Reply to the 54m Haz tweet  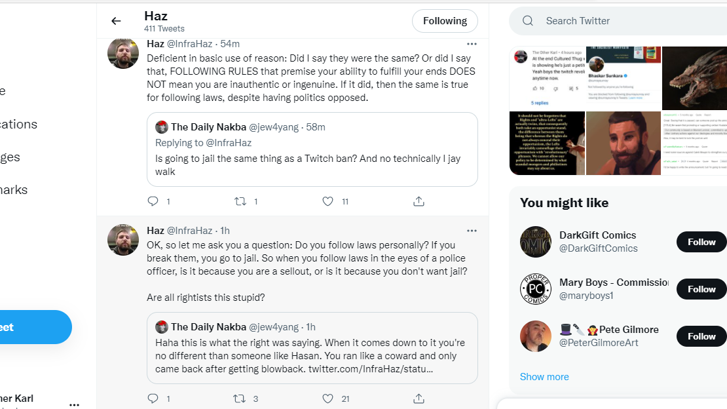tap(153, 201)
